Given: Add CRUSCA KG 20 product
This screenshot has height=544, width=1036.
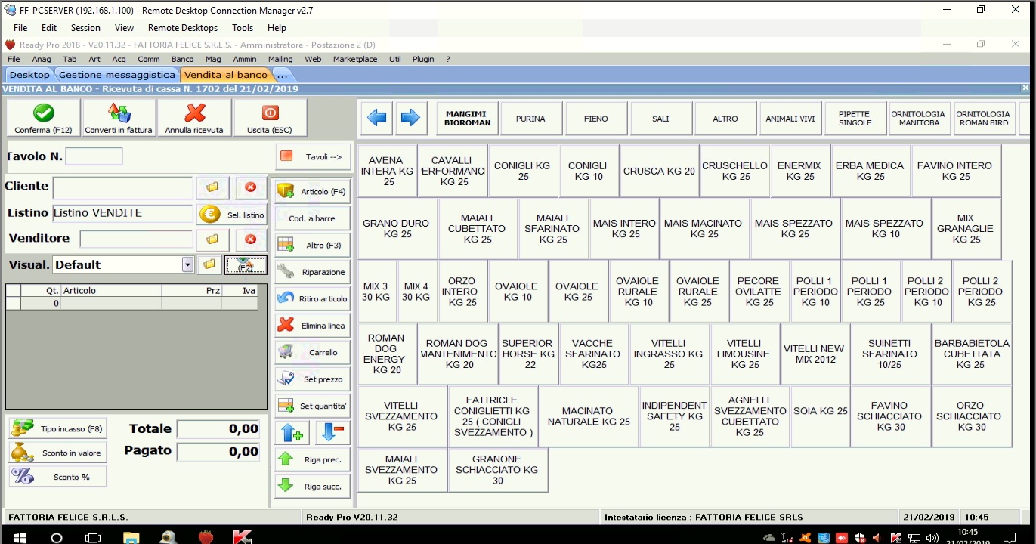Looking at the screenshot, I should pyautogui.click(x=659, y=171).
